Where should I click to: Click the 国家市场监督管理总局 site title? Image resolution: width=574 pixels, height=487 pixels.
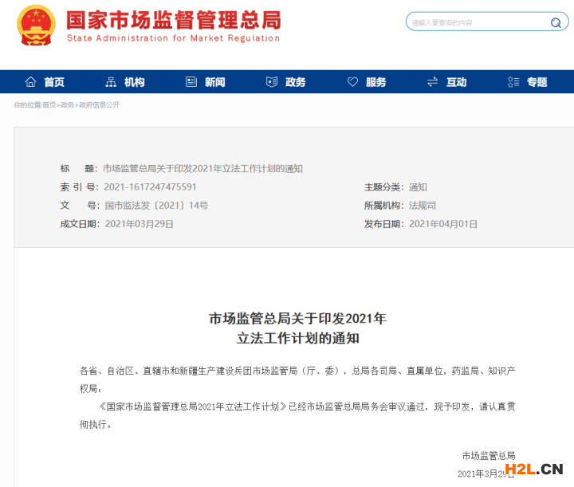point(173,19)
